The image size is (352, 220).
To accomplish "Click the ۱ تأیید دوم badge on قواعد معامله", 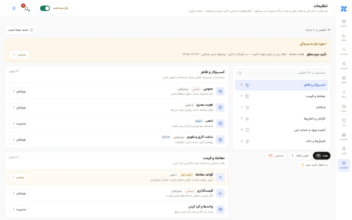I will point(187,175).
